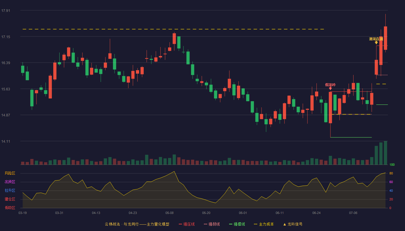The width and height of the screenshot is (405, 231).
Task: Toggle the 龙吟信号 legend entry
Action: [293, 224]
